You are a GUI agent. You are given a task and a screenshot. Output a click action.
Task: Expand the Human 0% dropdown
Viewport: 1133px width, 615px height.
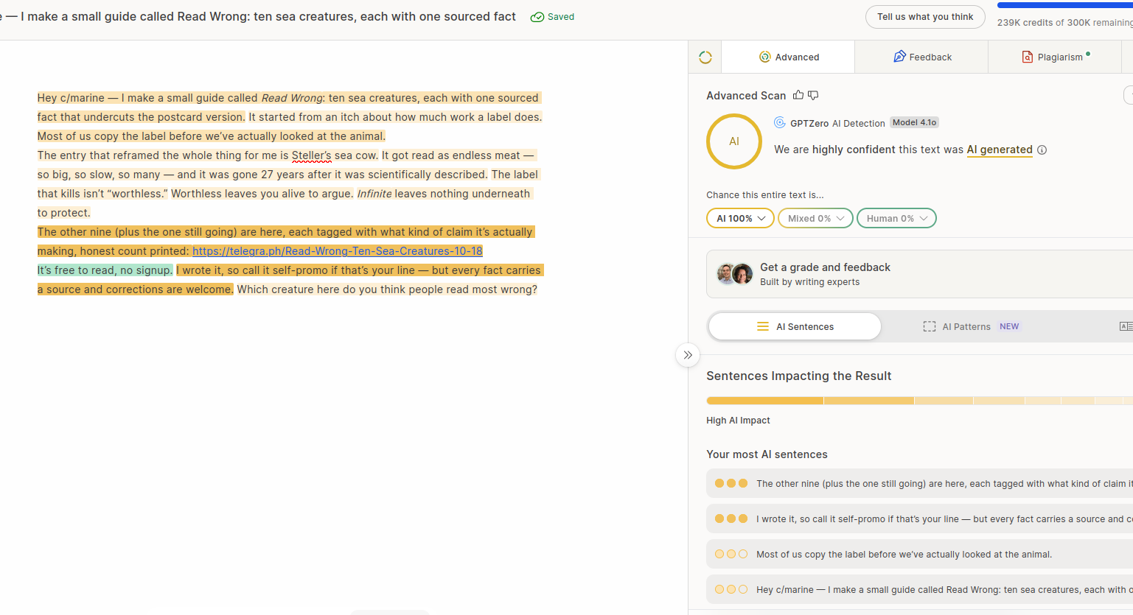896,219
